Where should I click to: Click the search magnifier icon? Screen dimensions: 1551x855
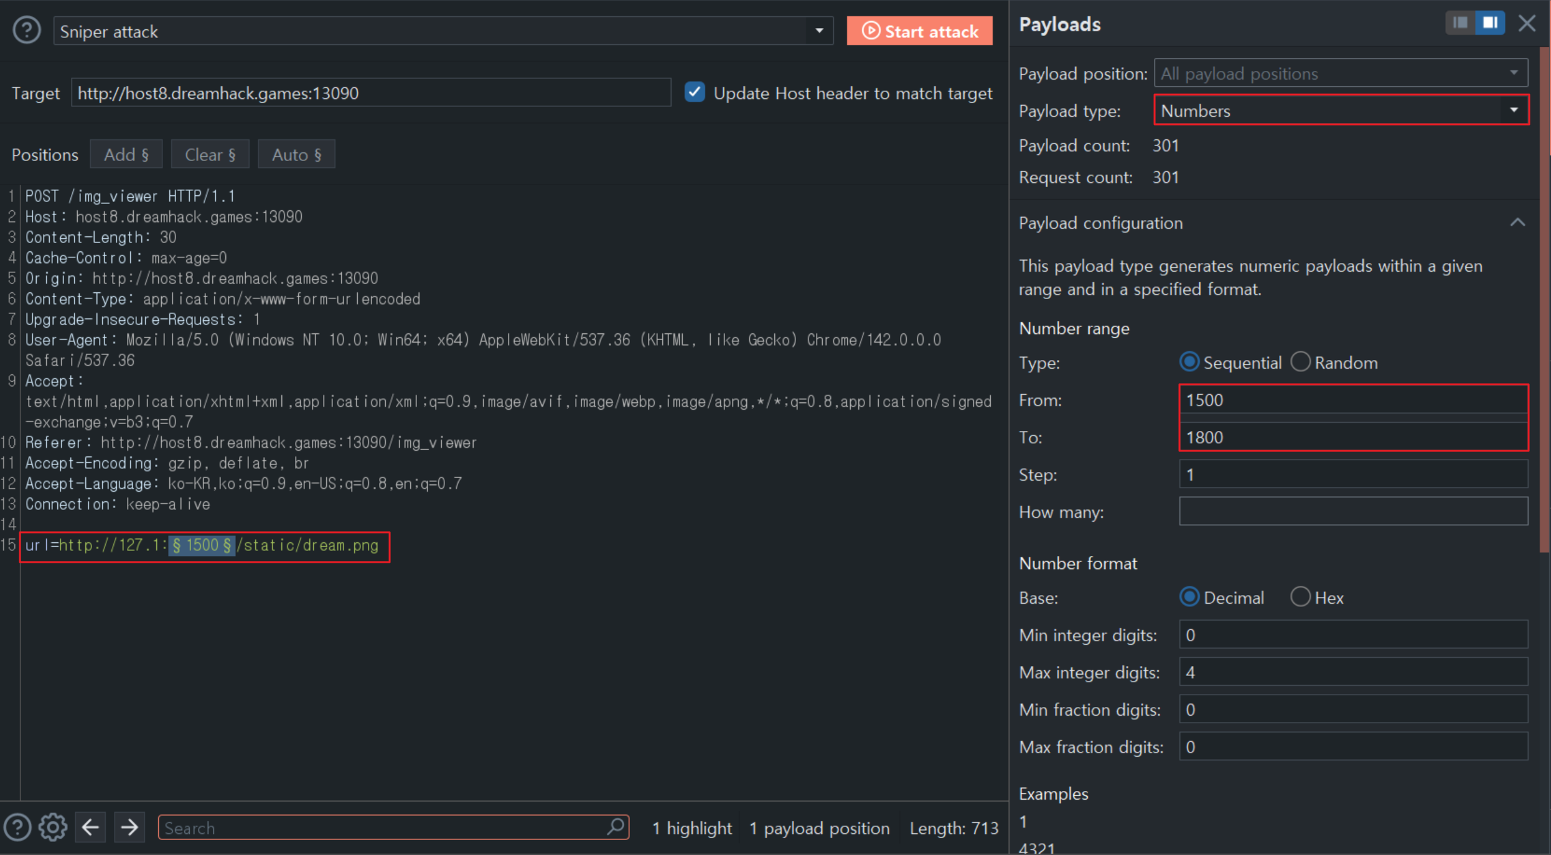[x=615, y=827]
